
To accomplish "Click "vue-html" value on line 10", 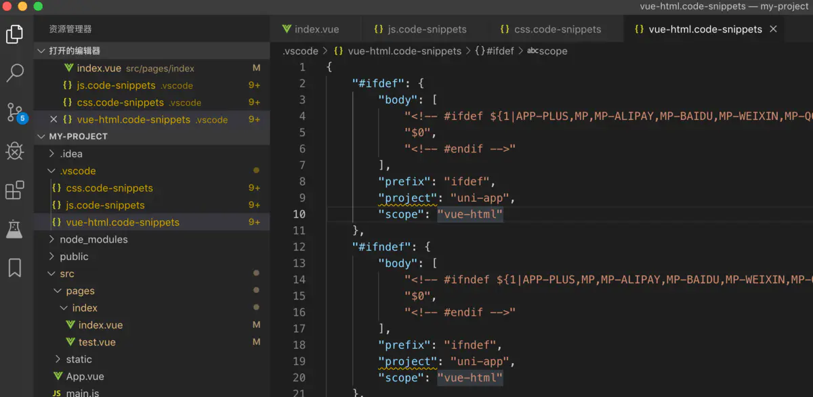I will tap(470, 214).
